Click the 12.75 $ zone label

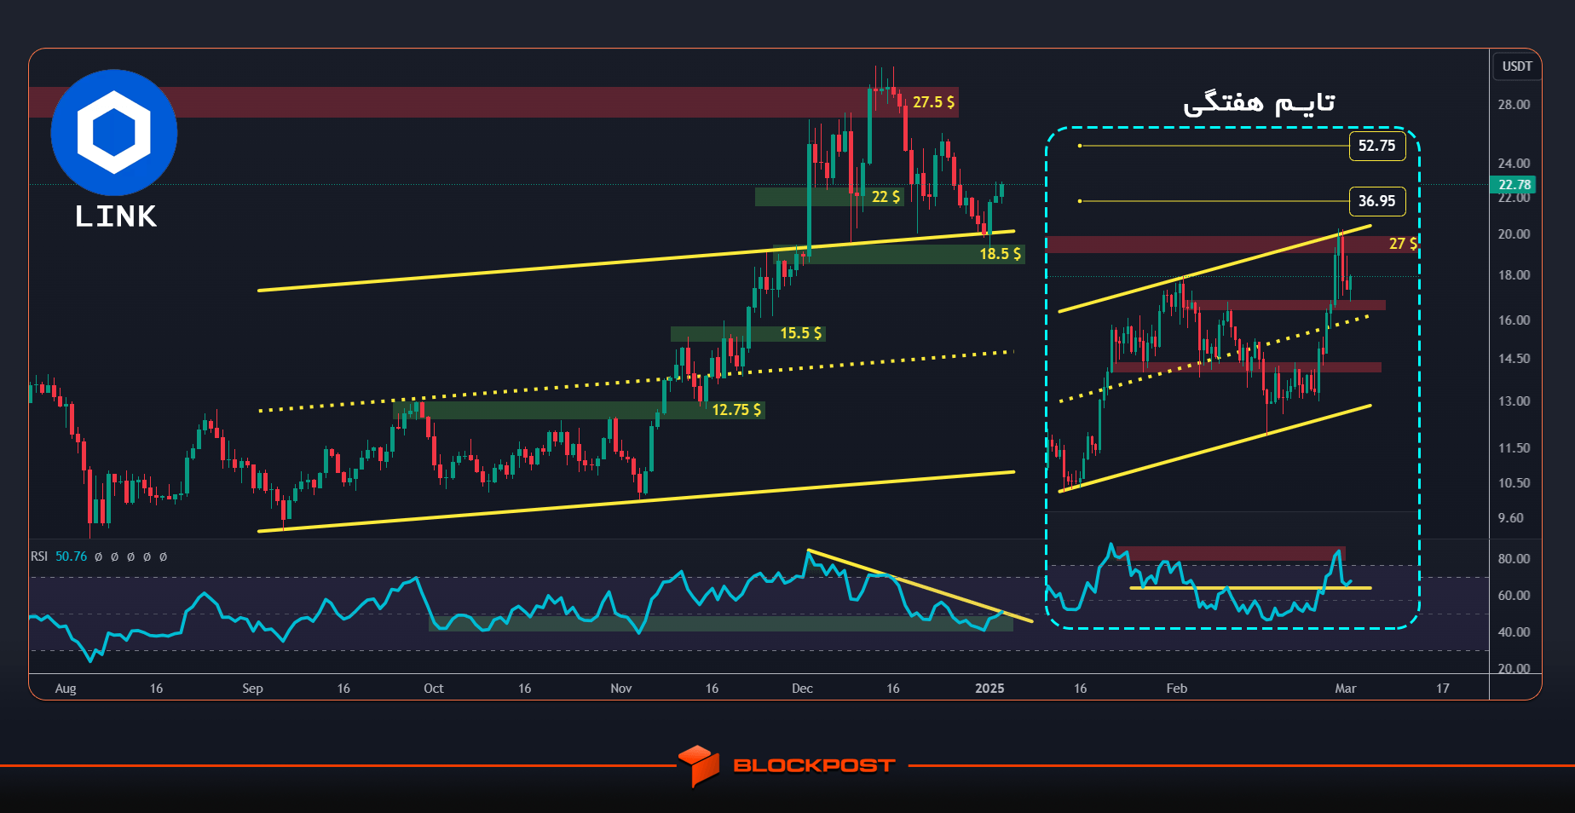[x=736, y=410]
